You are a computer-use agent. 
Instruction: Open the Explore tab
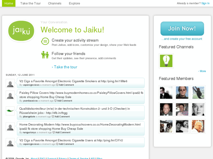point(74,4)
